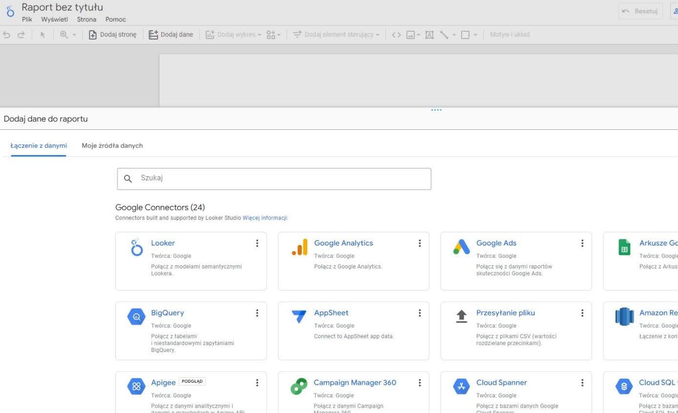Viewport: 678px width, 413px height.
Task: Click the embed URL code icon
Action: point(396,35)
